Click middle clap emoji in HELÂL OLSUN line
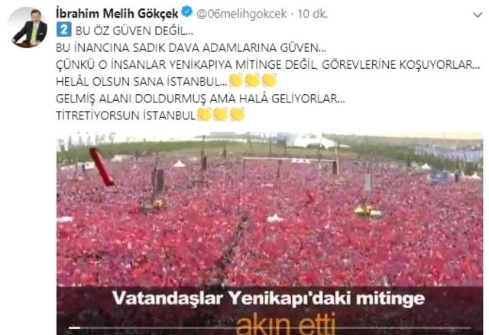This screenshot has width=489, height=335. pyautogui.click(x=253, y=80)
